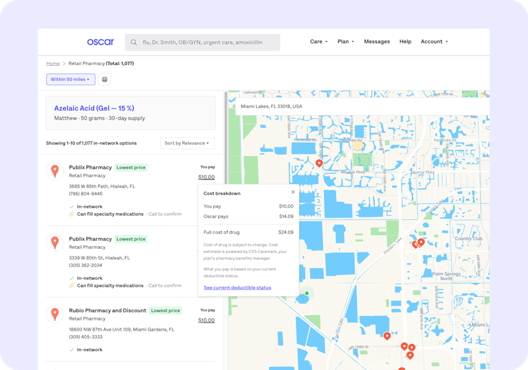This screenshot has width=528, height=370.
Task: Click pin icon for Rubio Pharmacy and Discount
Action: pos(55,314)
